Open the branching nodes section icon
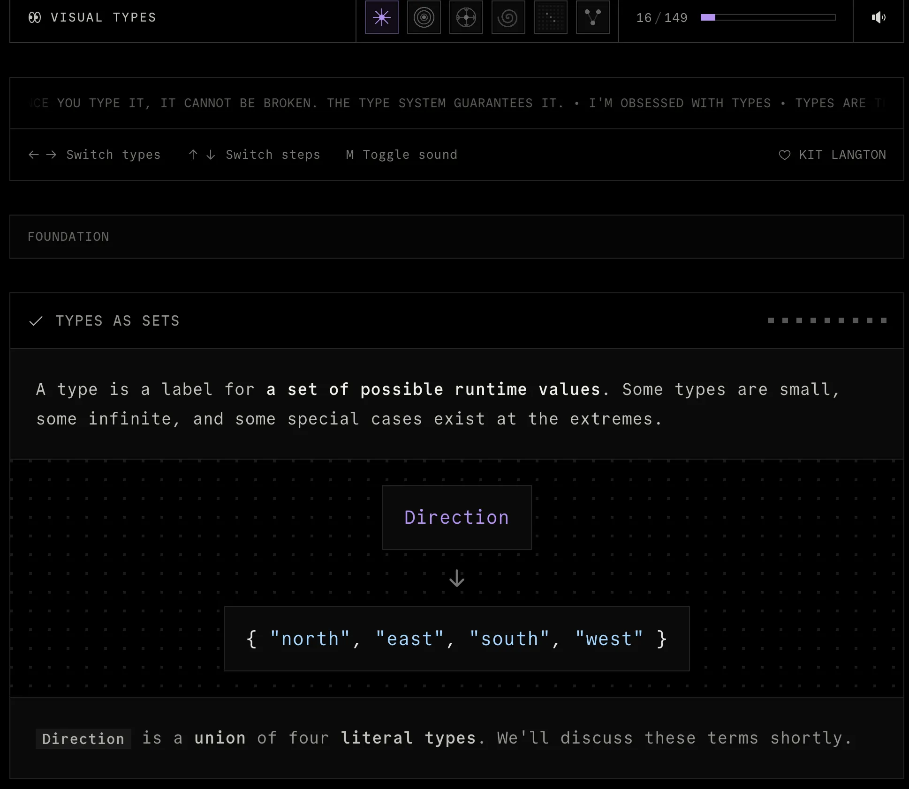 click(592, 18)
